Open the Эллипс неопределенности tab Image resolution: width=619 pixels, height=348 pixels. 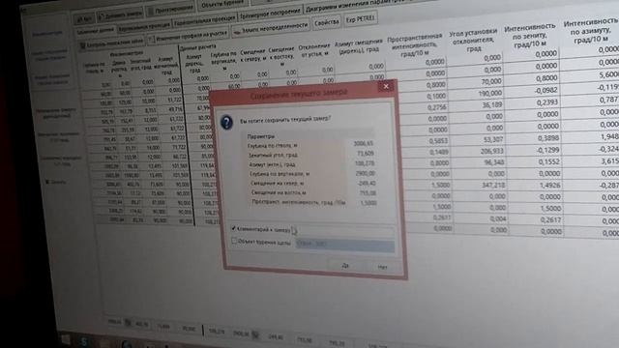coord(271,28)
